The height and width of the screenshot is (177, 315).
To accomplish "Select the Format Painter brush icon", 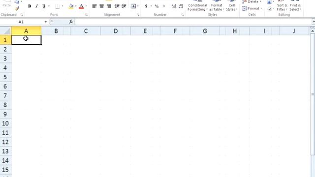I will (17, 8).
